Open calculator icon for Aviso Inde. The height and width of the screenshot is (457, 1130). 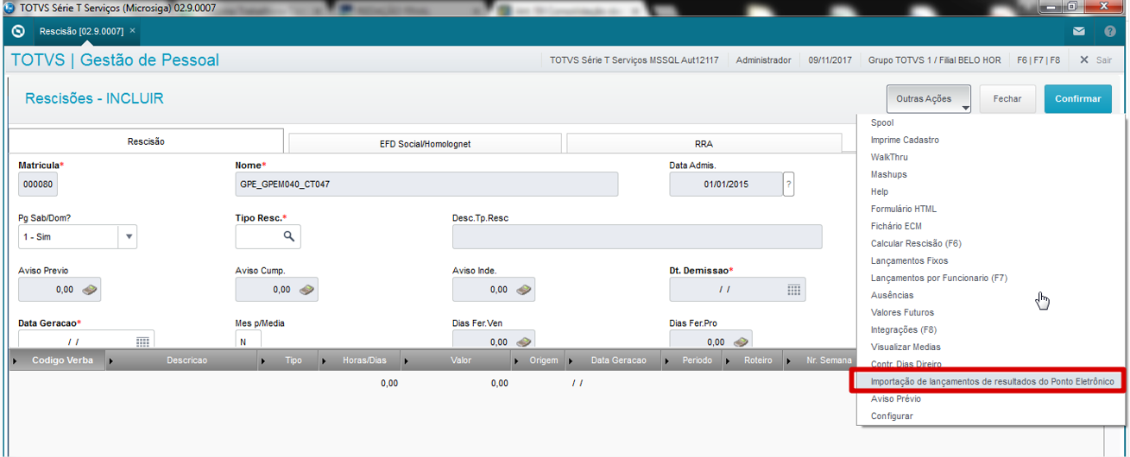tap(523, 291)
